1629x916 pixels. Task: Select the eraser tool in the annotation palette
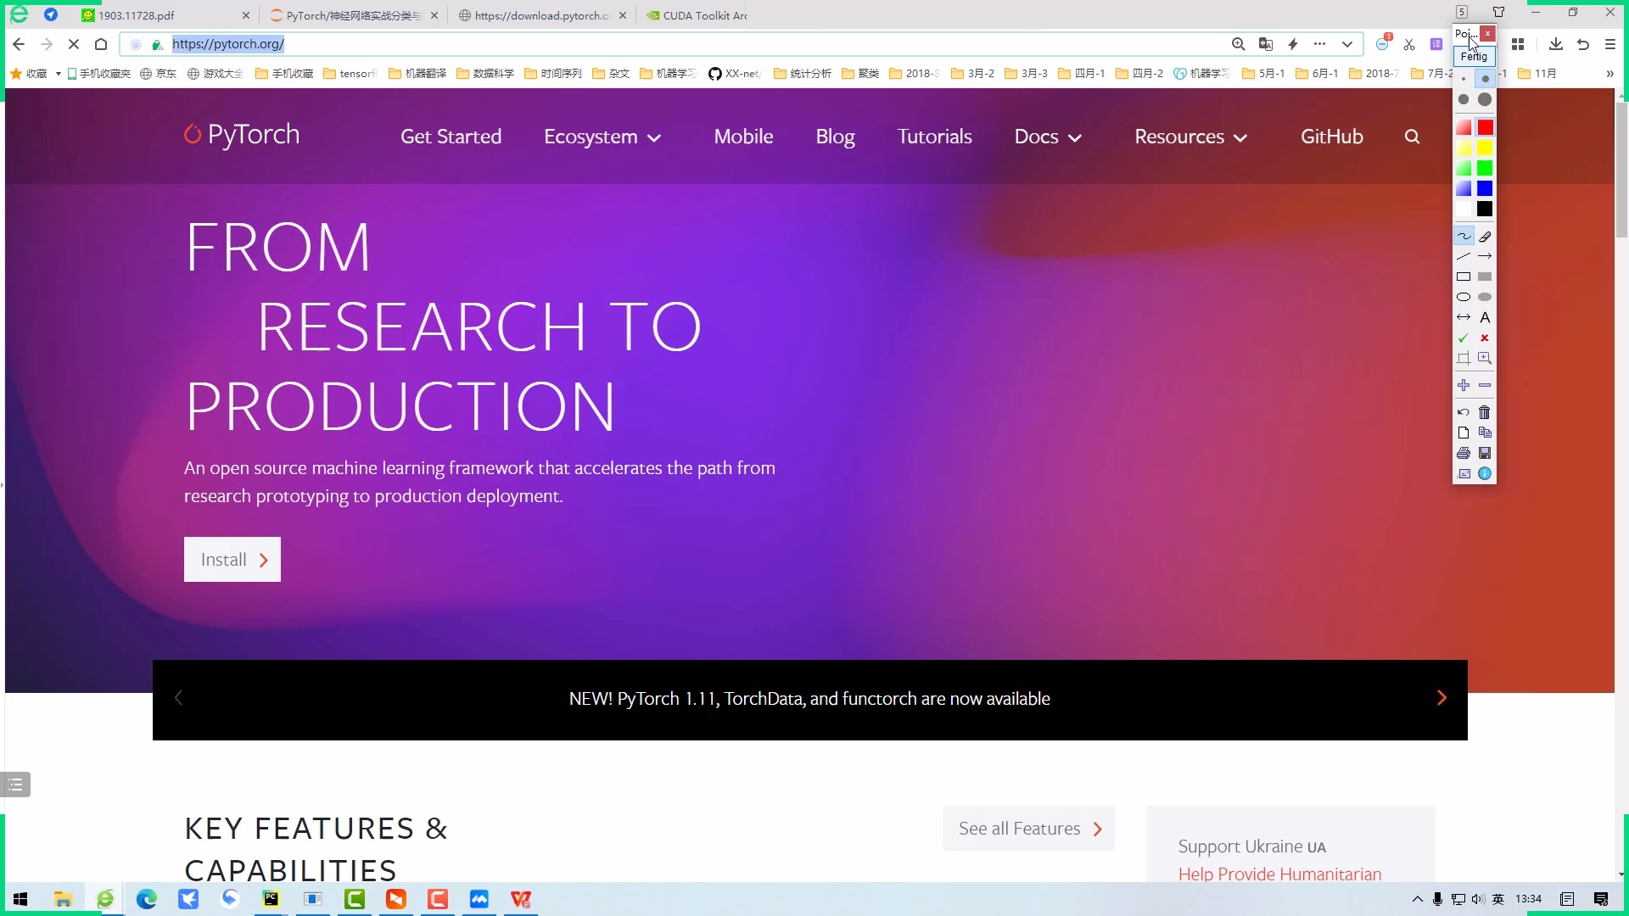click(1485, 237)
